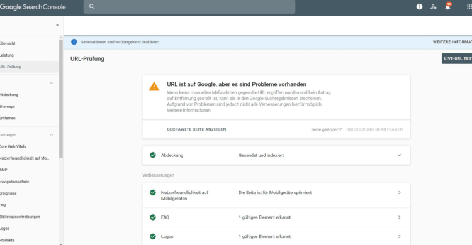Open the Google apps grid icon
Image resolution: width=472 pixels, height=245 pixels.
[469, 7]
